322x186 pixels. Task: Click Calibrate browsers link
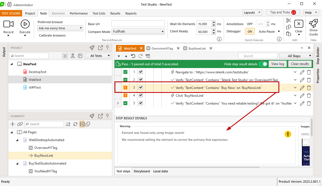pos(53,35)
